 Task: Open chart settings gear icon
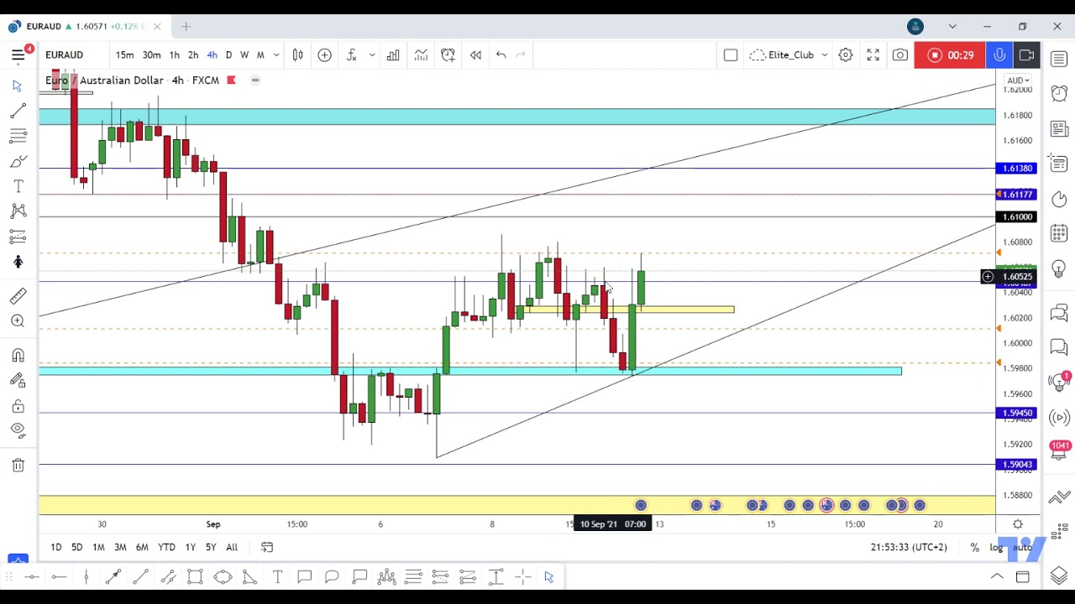click(x=846, y=55)
